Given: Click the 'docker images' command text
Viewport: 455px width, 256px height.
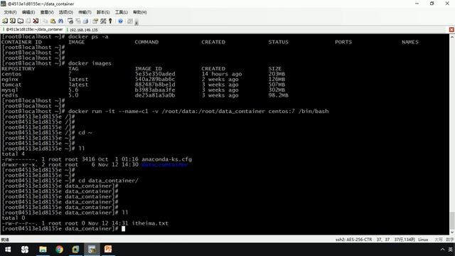Looking at the screenshot, I should pyautogui.click(x=90, y=63).
